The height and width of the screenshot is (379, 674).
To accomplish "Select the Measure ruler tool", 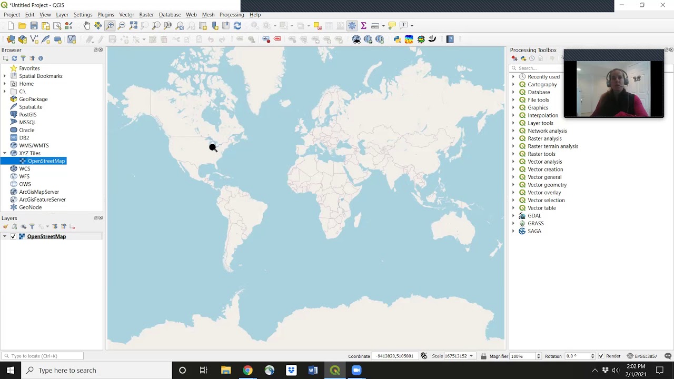I will click(x=375, y=25).
